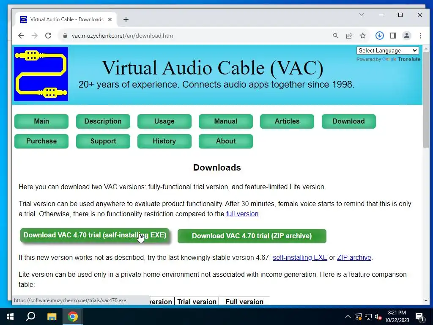Open the Windows Start menu
Image resolution: width=433 pixels, height=325 pixels.
click(10, 317)
